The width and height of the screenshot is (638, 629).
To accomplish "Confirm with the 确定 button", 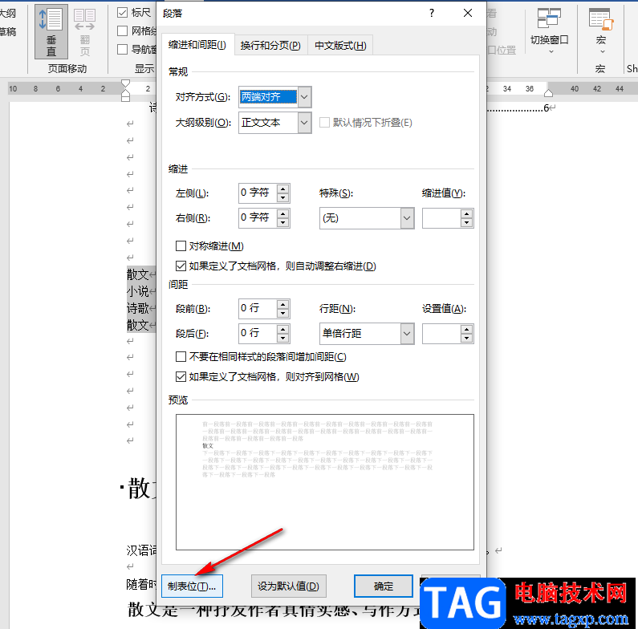I will click(x=384, y=586).
